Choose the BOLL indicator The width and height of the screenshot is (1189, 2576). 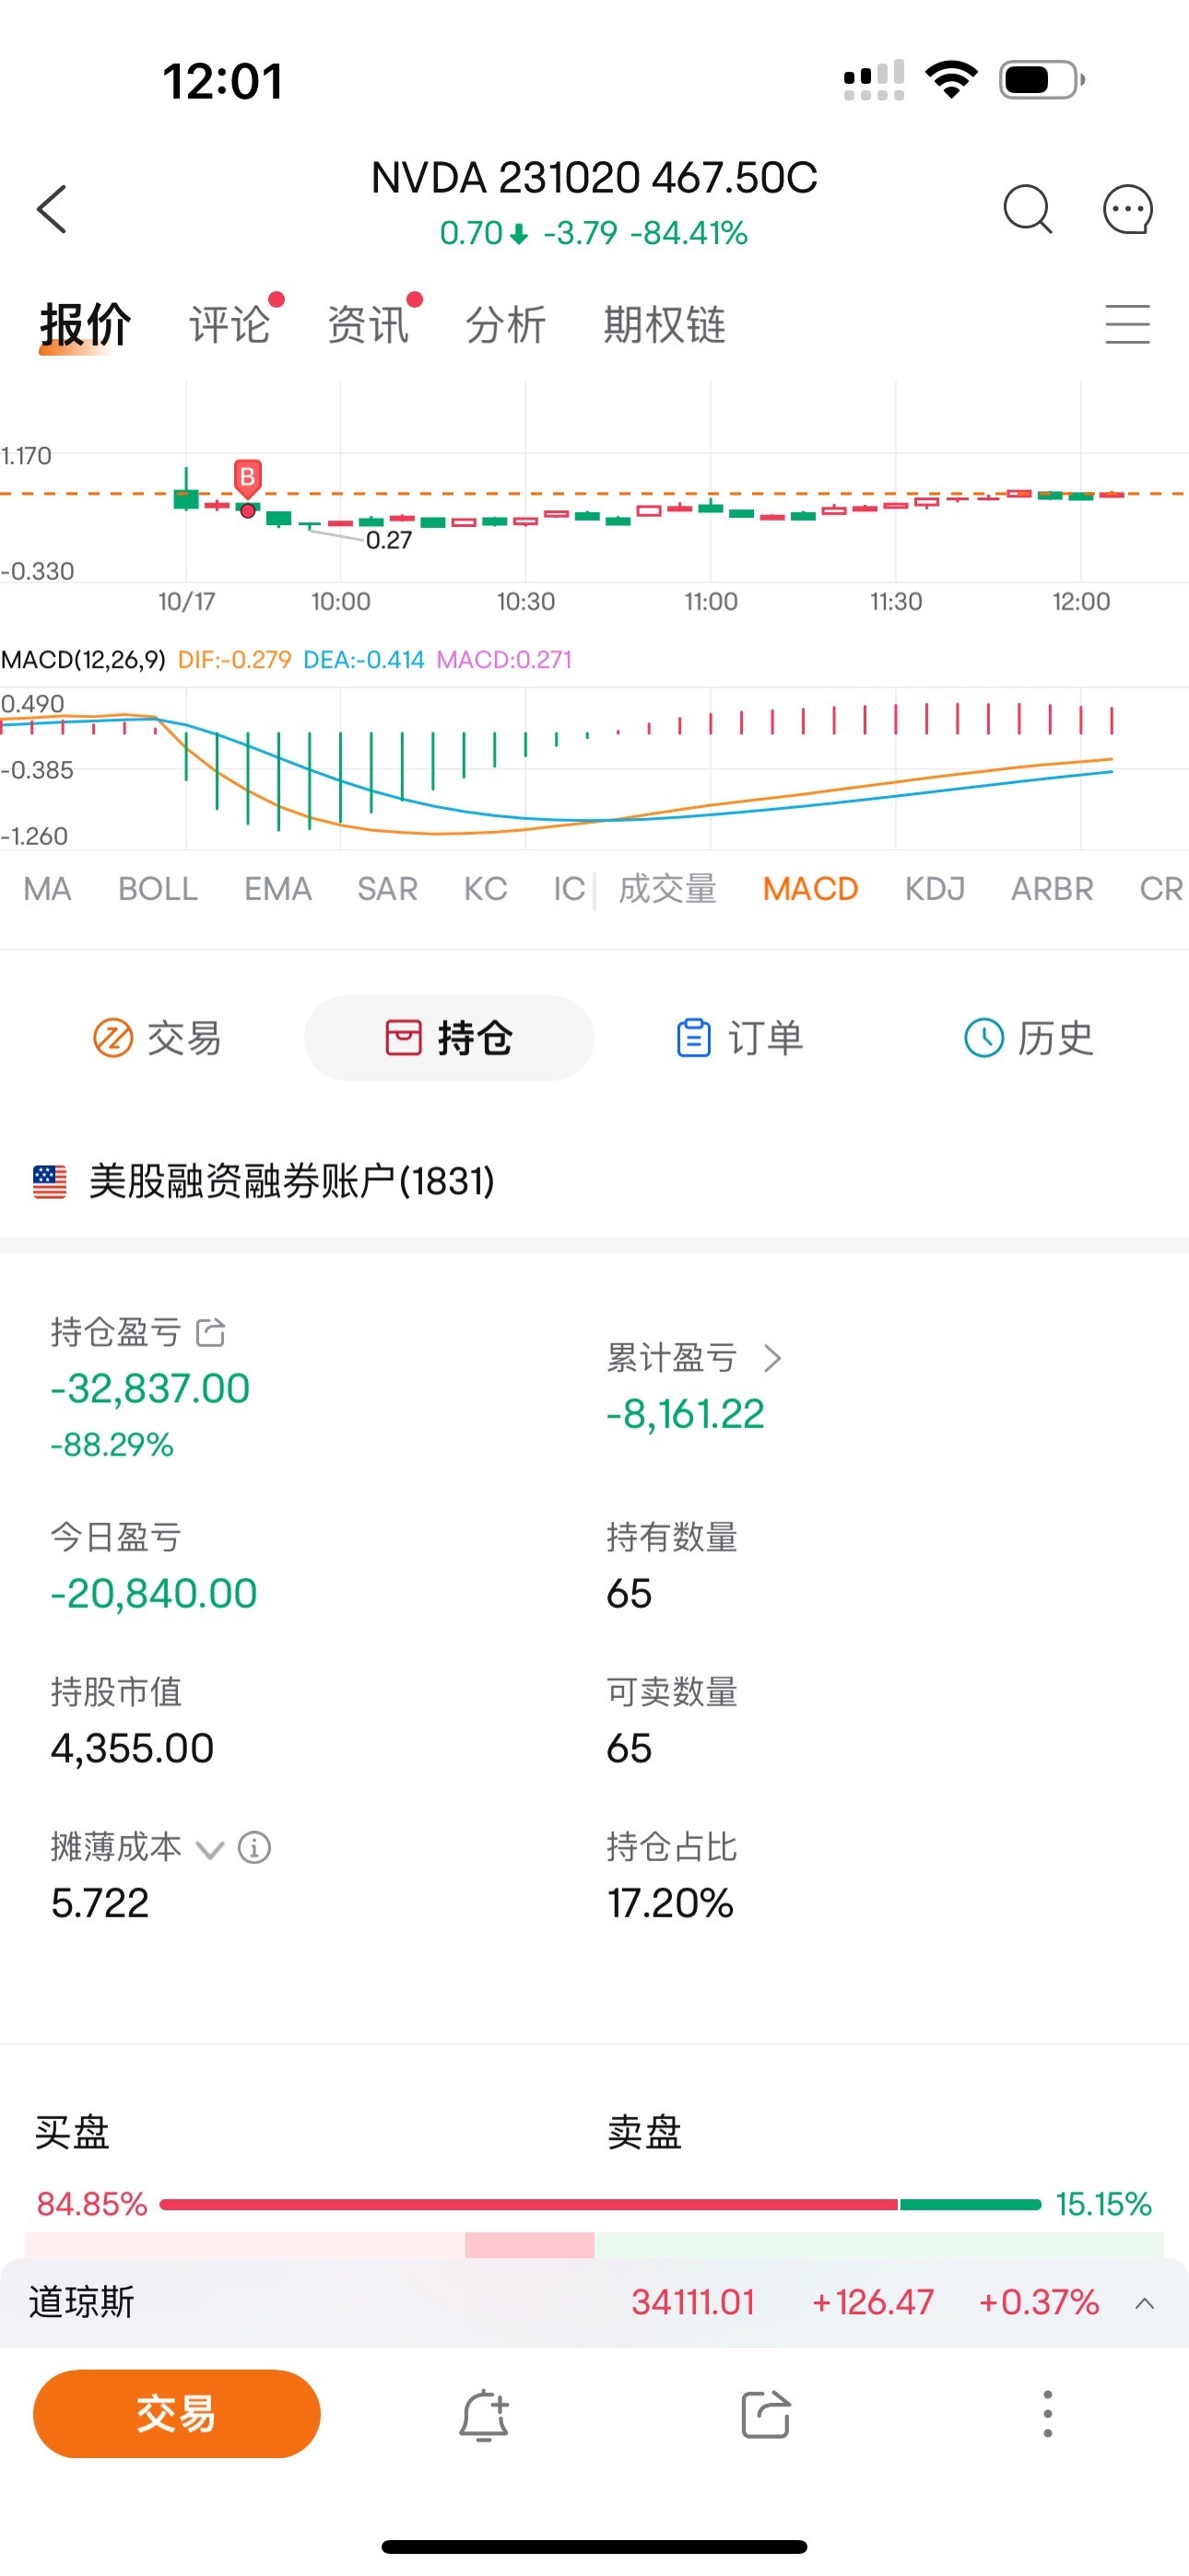click(x=159, y=888)
